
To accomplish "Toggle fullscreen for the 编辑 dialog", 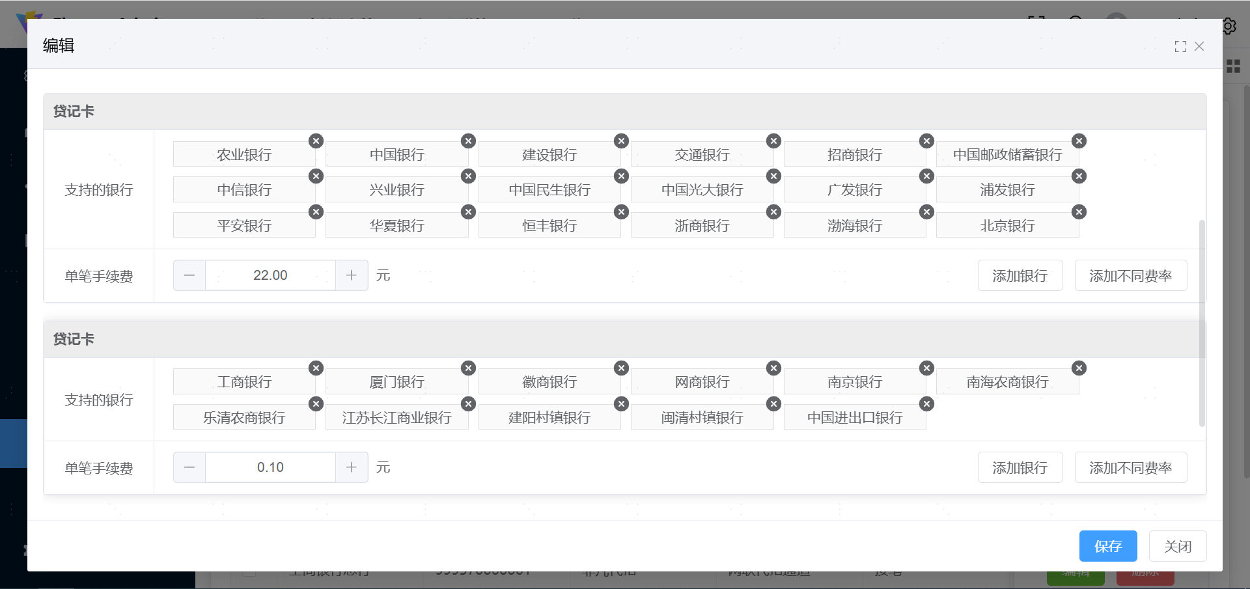I will 1180,46.
